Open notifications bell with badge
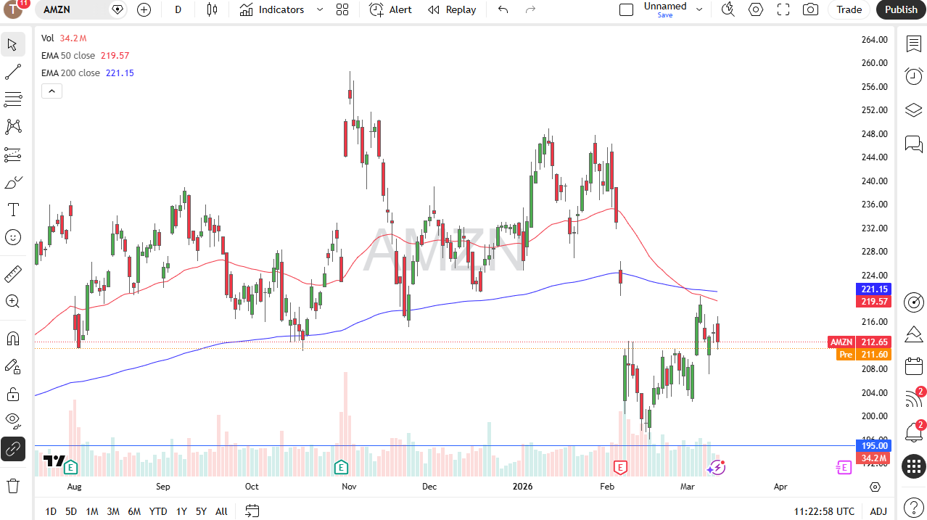 click(x=914, y=433)
